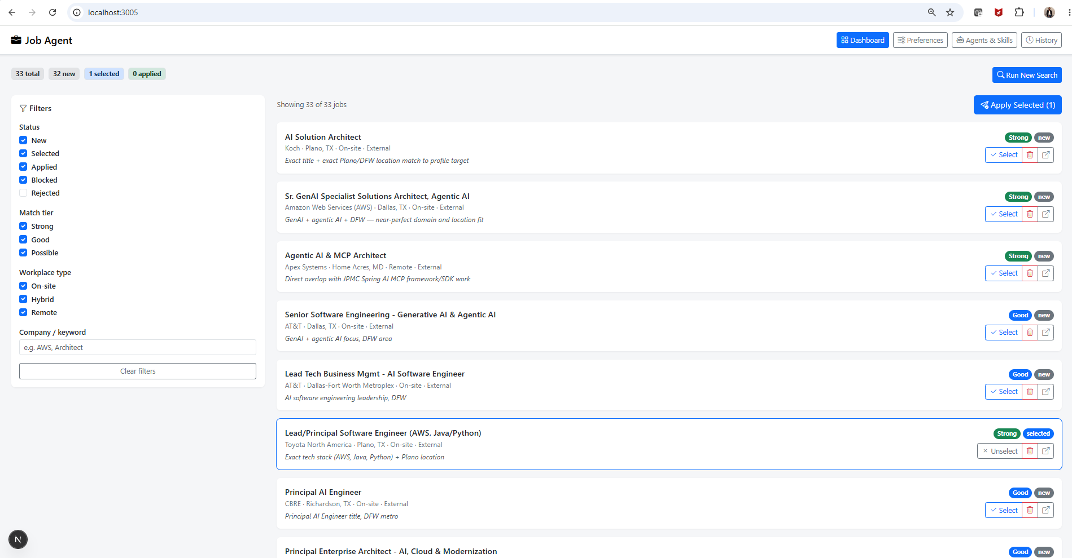This screenshot has width=1072, height=558.
Task: Open the browser profile avatar
Action: pos(1049,12)
